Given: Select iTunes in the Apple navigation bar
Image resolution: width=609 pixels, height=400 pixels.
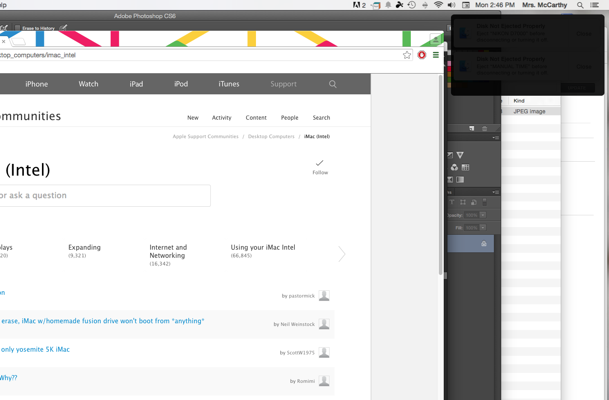Looking at the screenshot, I should (x=228, y=84).
